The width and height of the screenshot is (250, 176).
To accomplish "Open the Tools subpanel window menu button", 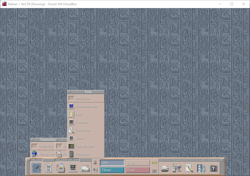I will point(69,92).
